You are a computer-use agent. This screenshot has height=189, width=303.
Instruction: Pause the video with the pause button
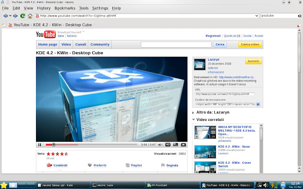[40, 145]
